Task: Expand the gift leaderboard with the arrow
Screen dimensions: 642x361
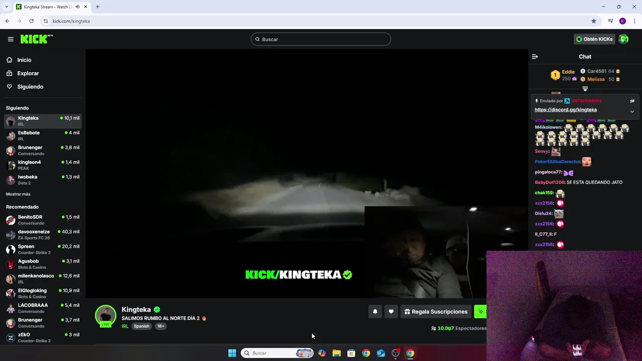Action: (x=585, y=89)
